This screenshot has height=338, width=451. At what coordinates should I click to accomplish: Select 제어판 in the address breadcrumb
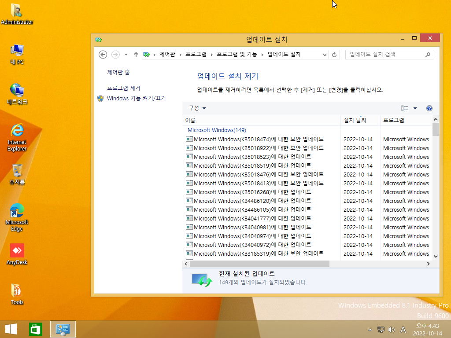[x=167, y=54]
